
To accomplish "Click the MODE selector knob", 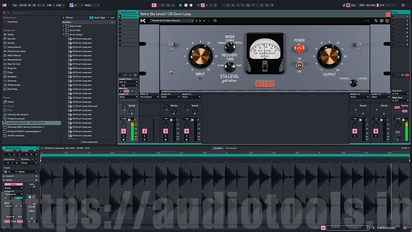I will coord(230,47).
